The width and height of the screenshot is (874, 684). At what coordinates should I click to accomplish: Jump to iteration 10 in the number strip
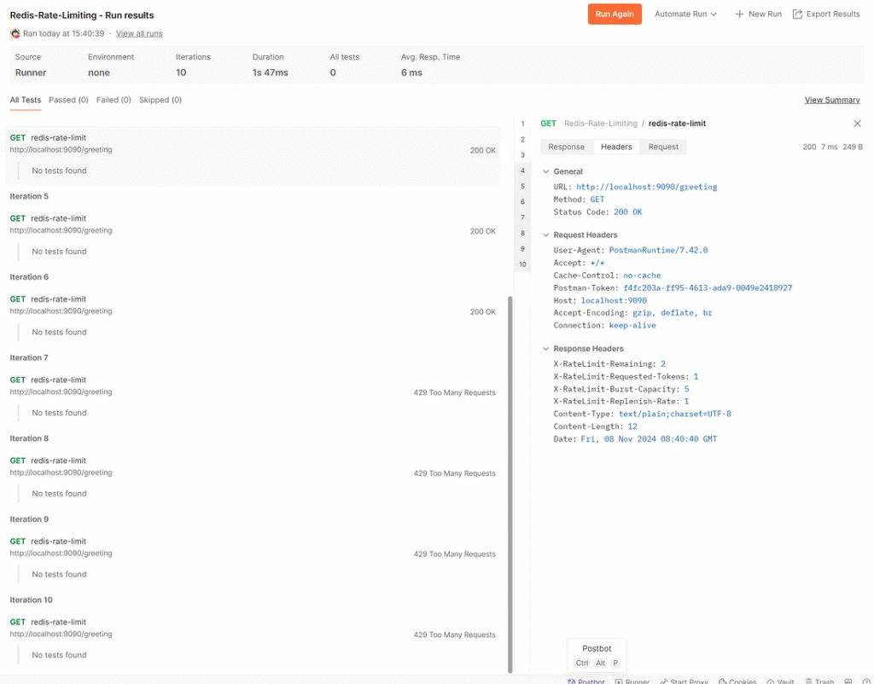(522, 264)
